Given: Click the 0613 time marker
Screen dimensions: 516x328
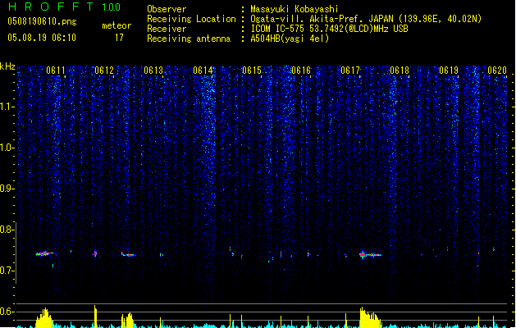Looking at the screenshot, I should coord(153,71).
